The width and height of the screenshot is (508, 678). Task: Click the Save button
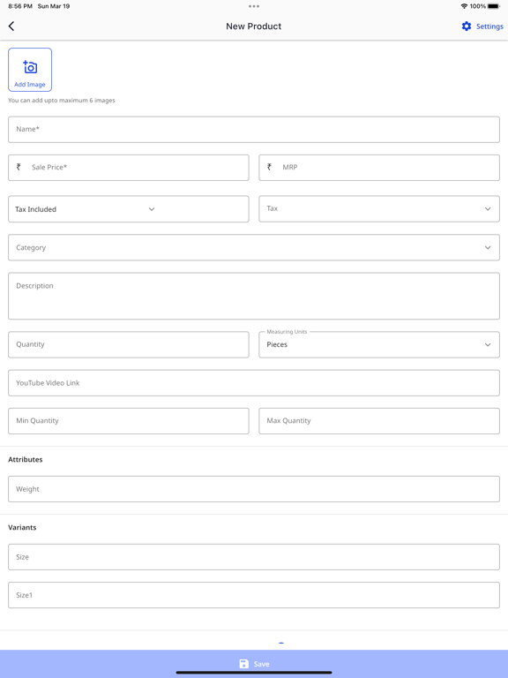[254, 664]
